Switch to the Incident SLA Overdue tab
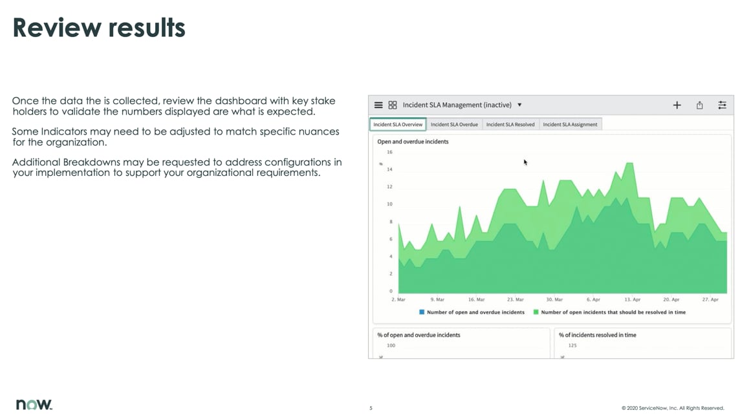Viewport: 740px width, 419px height. [453, 123]
